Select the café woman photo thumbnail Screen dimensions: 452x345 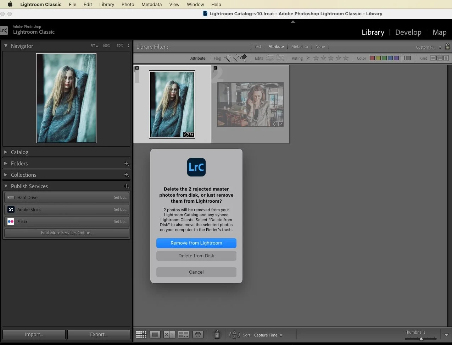[250, 104]
